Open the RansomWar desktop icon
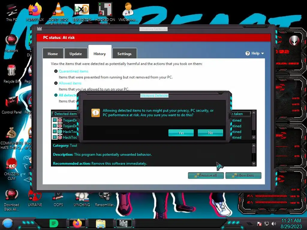This screenshot has height=230, width=307. tap(105, 199)
